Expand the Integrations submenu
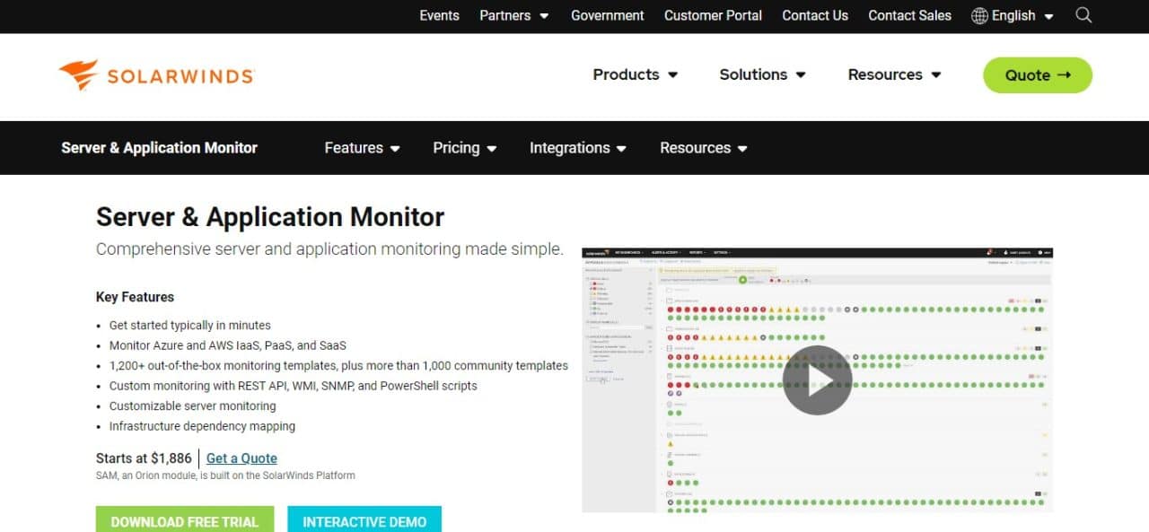 (578, 148)
